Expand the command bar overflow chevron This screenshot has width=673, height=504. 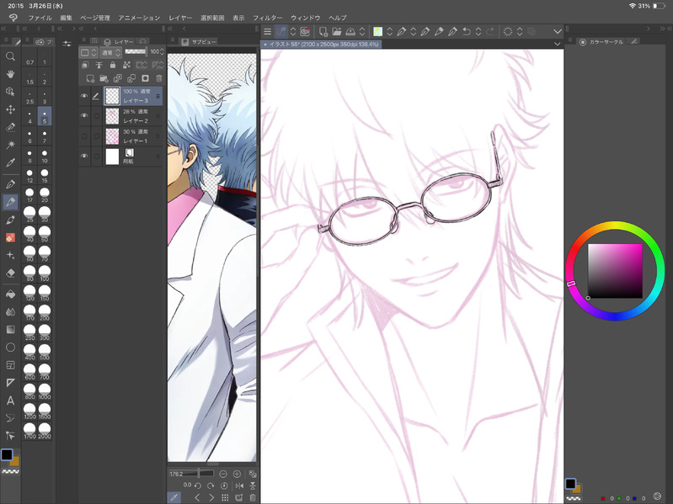557,31
